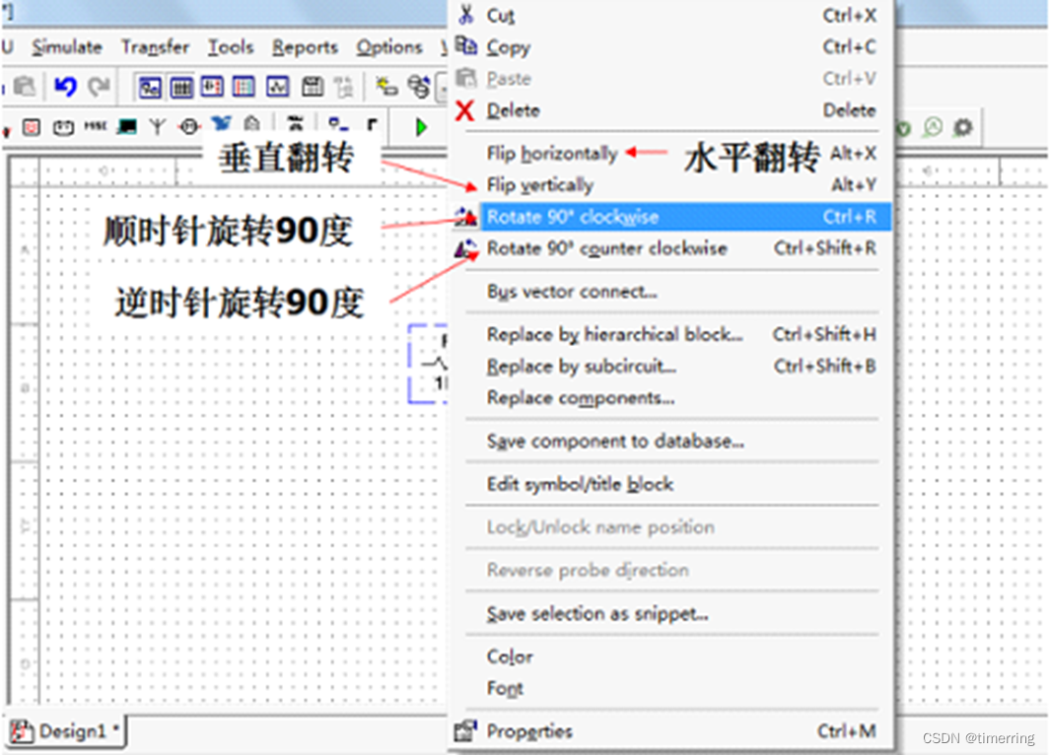Click the Place Bus icon

pyautogui.click(x=373, y=124)
